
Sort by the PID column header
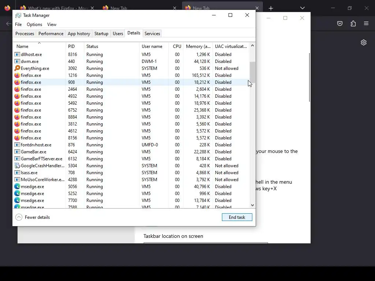(x=75, y=46)
